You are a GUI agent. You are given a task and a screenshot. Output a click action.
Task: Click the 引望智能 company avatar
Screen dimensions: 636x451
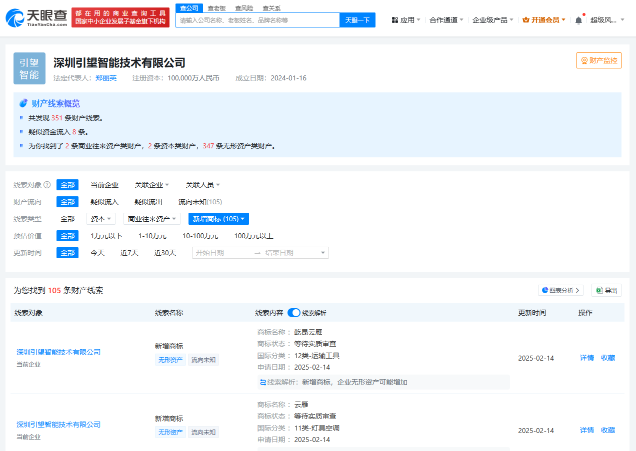pyautogui.click(x=29, y=68)
